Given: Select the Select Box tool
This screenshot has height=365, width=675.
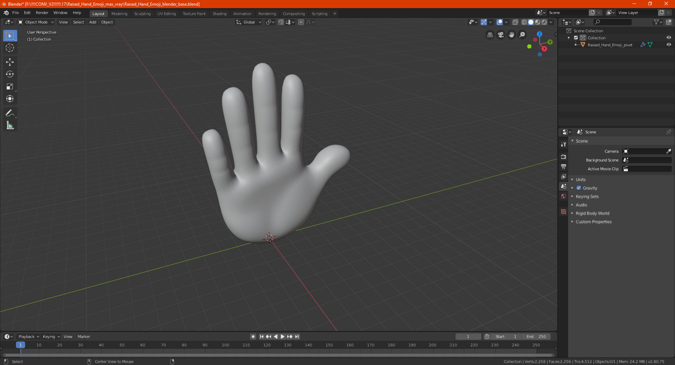Looking at the screenshot, I should coord(10,36).
